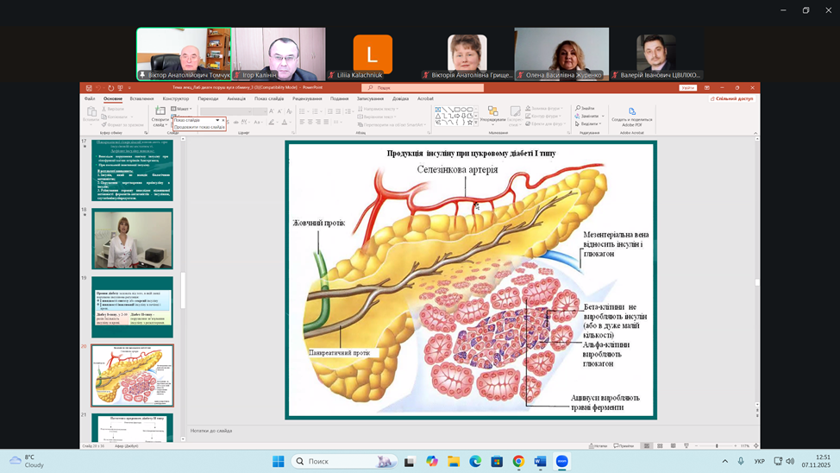Toggle Notes pane in status bar

click(597, 446)
